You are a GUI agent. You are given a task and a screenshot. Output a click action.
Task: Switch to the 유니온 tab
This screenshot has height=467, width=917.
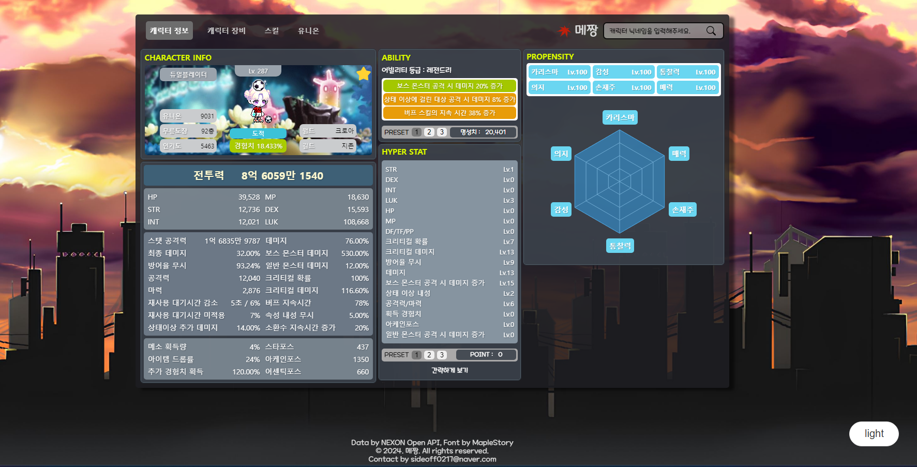(308, 31)
